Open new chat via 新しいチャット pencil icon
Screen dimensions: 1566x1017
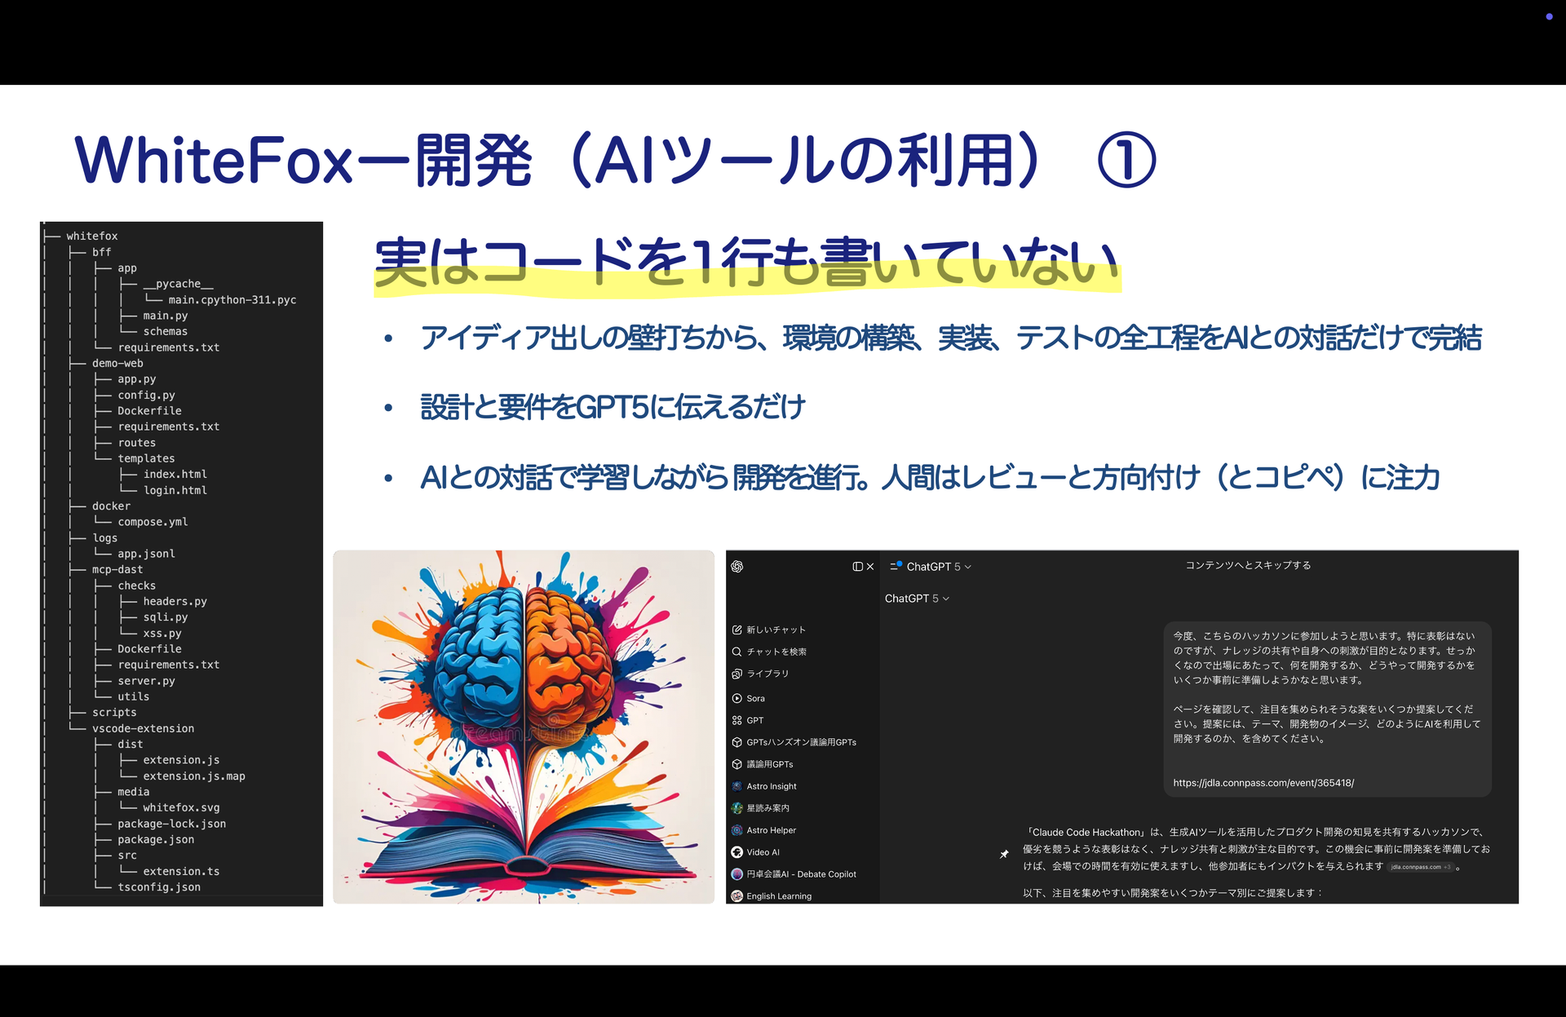click(737, 630)
